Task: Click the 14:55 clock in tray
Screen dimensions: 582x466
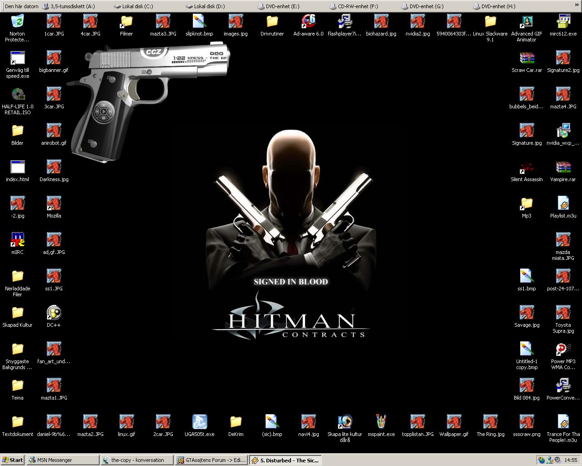Action: point(571,460)
